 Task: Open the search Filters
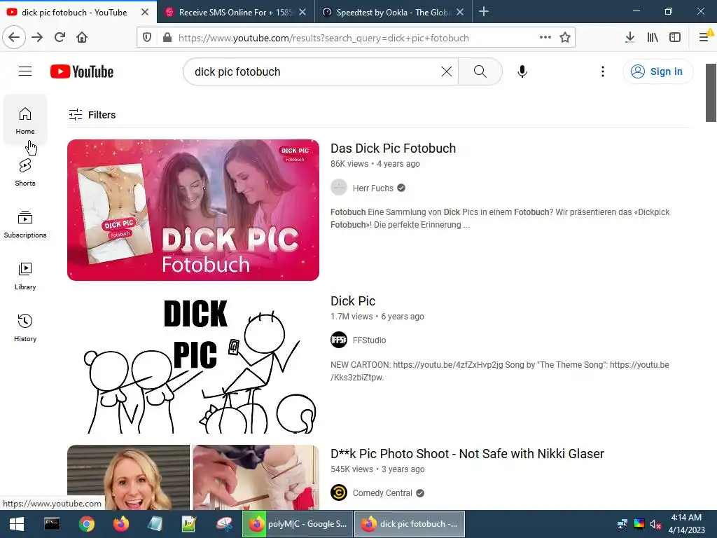click(92, 115)
